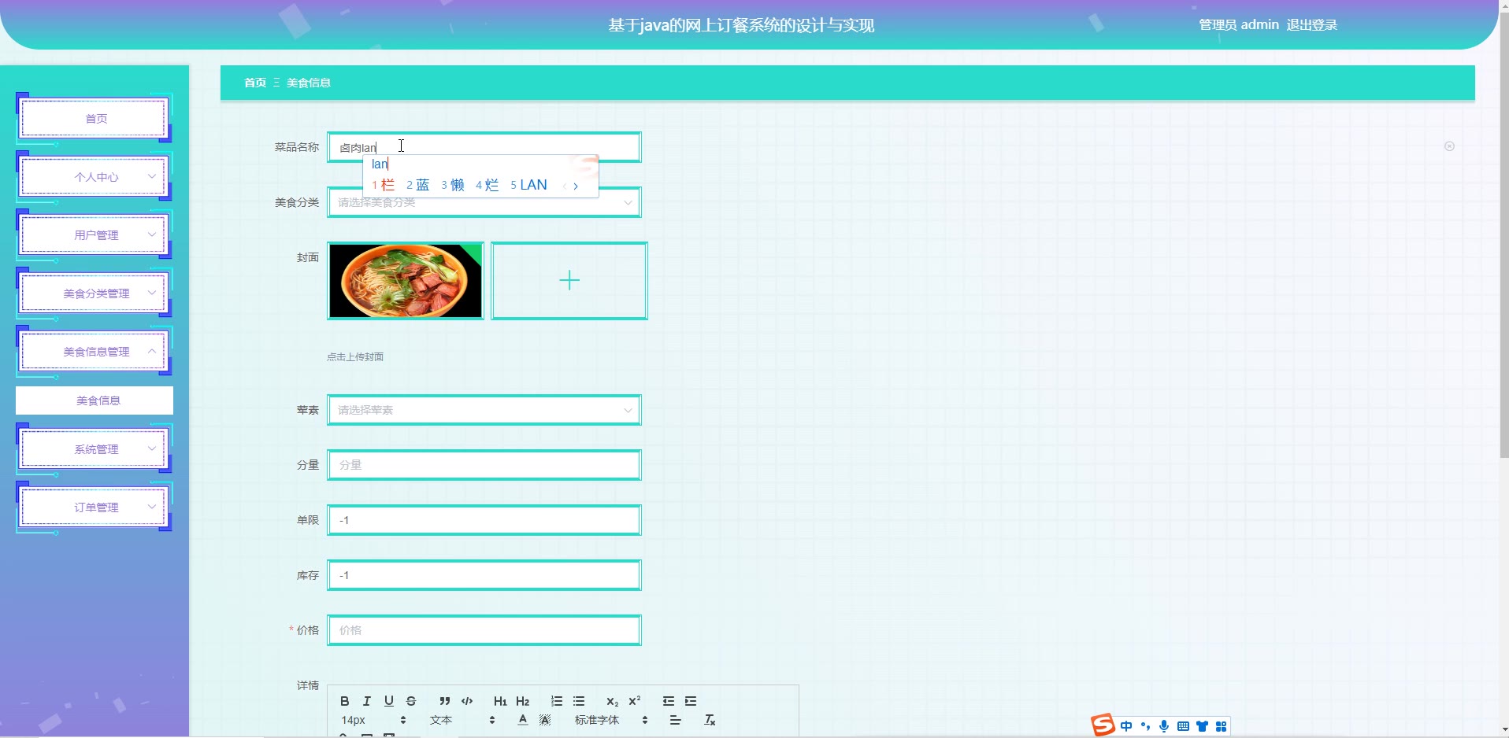Click the uploaded noodle cover thumbnail
Screen dimensions: 1509x738
click(406, 281)
